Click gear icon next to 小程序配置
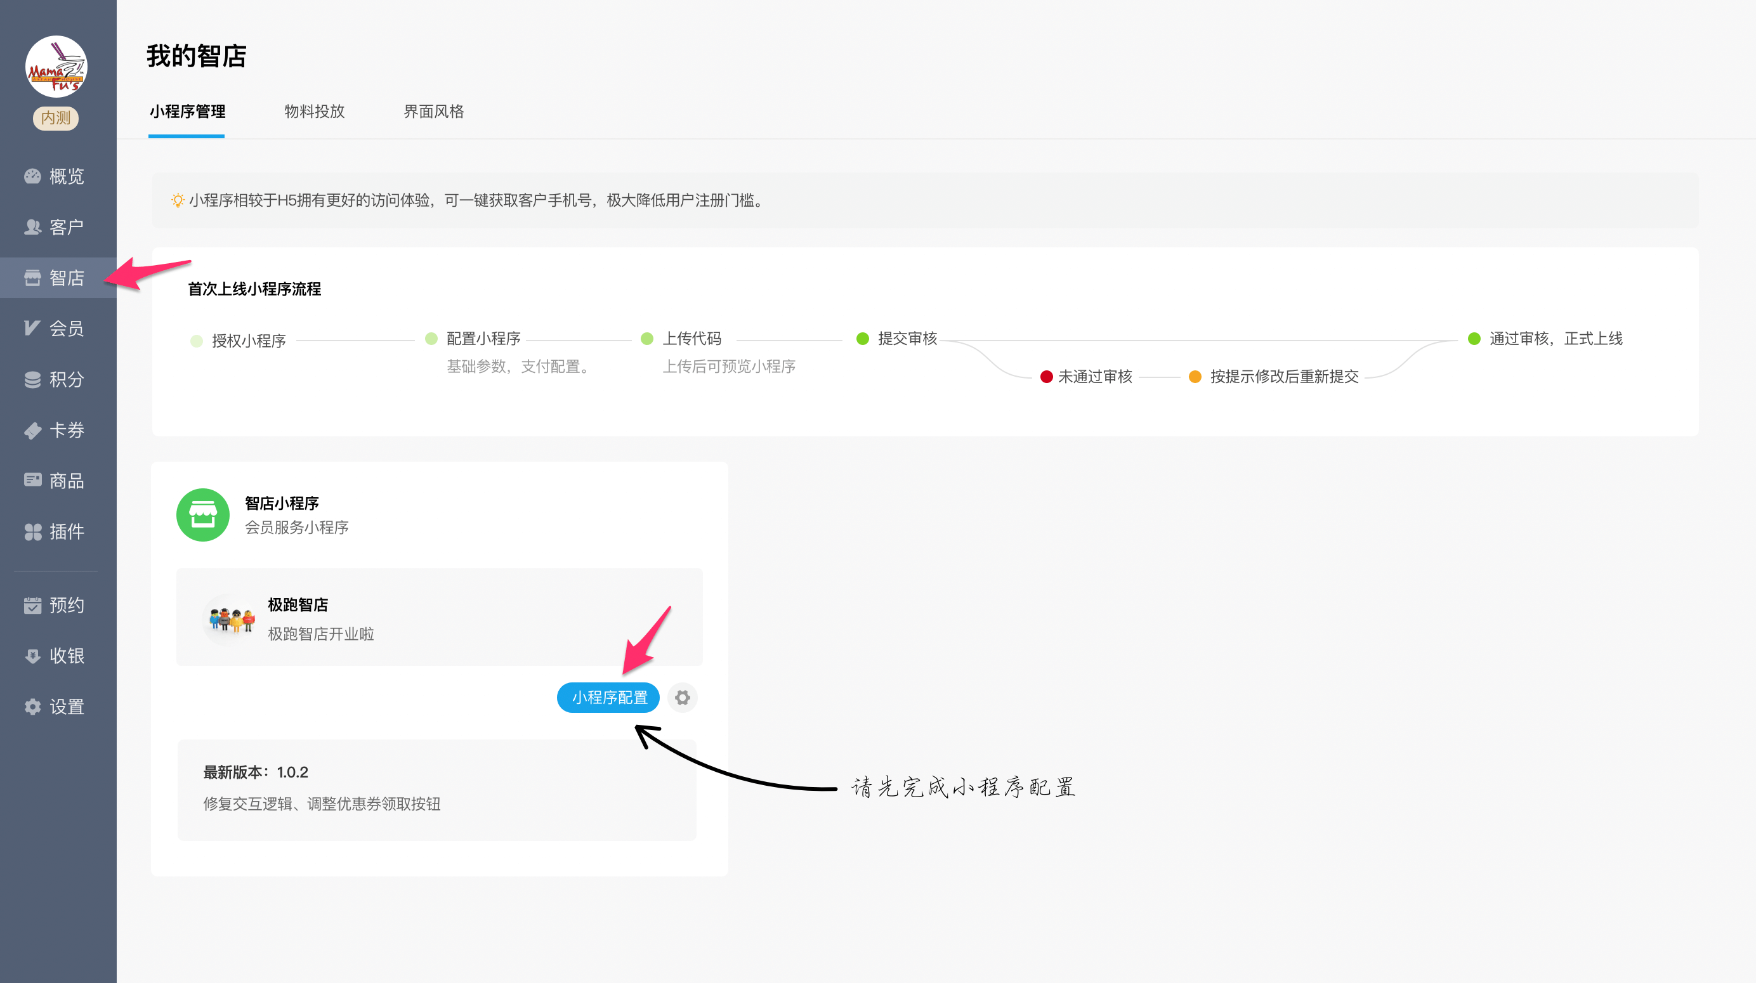This screenshot has width=1756, height=983. (x=683, y=698)
